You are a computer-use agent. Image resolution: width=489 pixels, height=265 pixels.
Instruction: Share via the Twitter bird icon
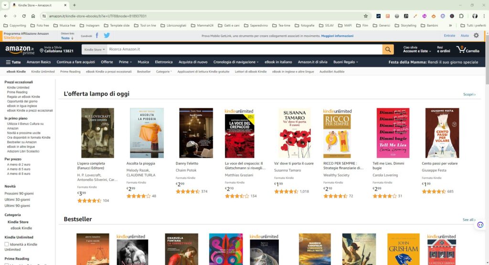point(106,35)
